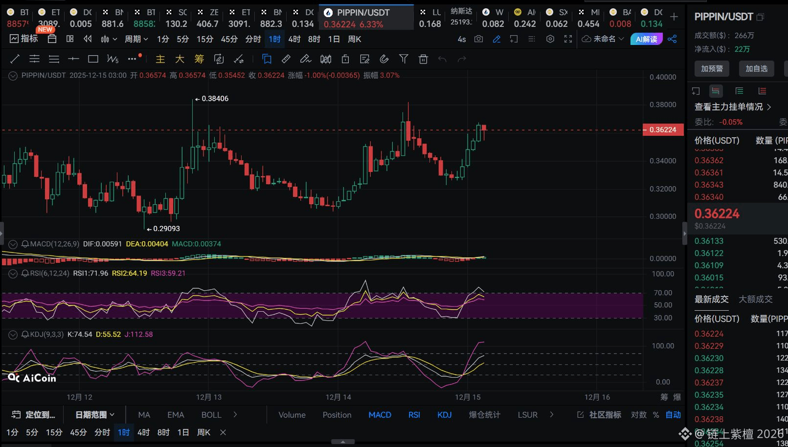788x447 pixels.
Task: Click the AI解读 button
Action: tap(646, 39)
